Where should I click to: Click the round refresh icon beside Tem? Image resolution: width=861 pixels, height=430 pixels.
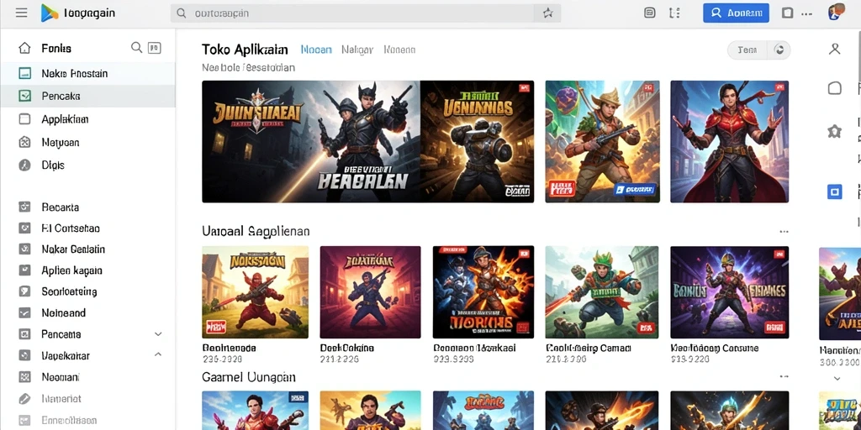(779, 50)
